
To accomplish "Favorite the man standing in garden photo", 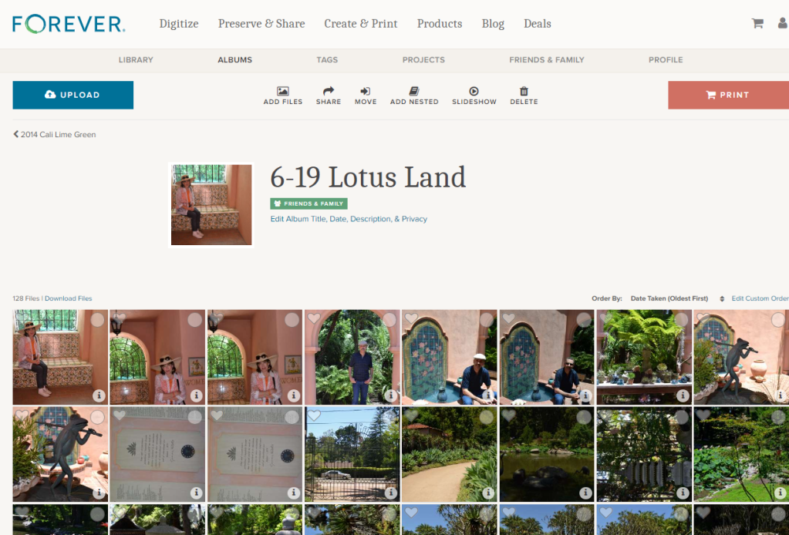I will point(314,318).
